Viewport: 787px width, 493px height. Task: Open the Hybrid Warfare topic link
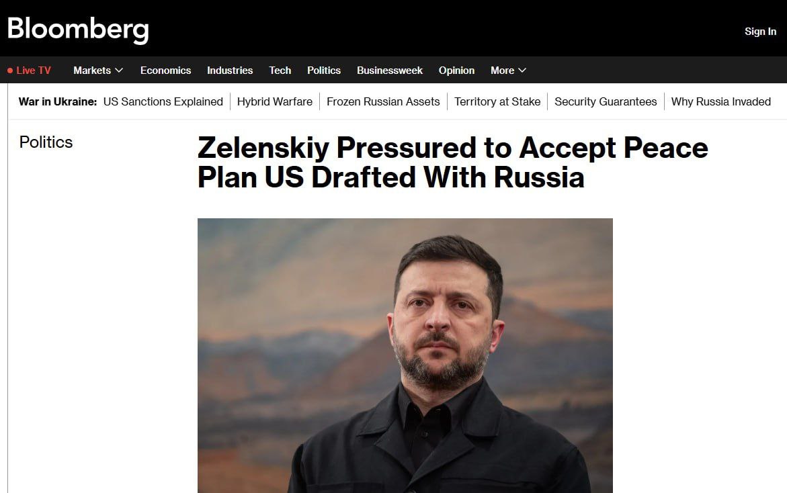point(275,101)
